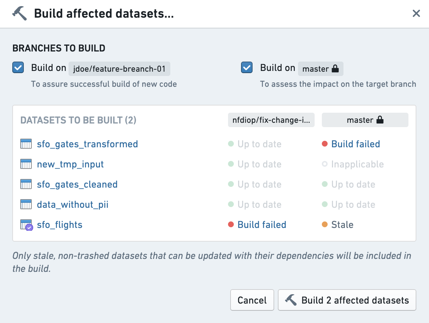The height and width of the screenshot is (323, 429).
Task: Click the jdoe/feature-breanch-01 branch tag
Action: [x=119, y=69]
